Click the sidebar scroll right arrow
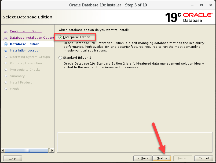Viewport: 216px width, 163px height. [52, 150]
